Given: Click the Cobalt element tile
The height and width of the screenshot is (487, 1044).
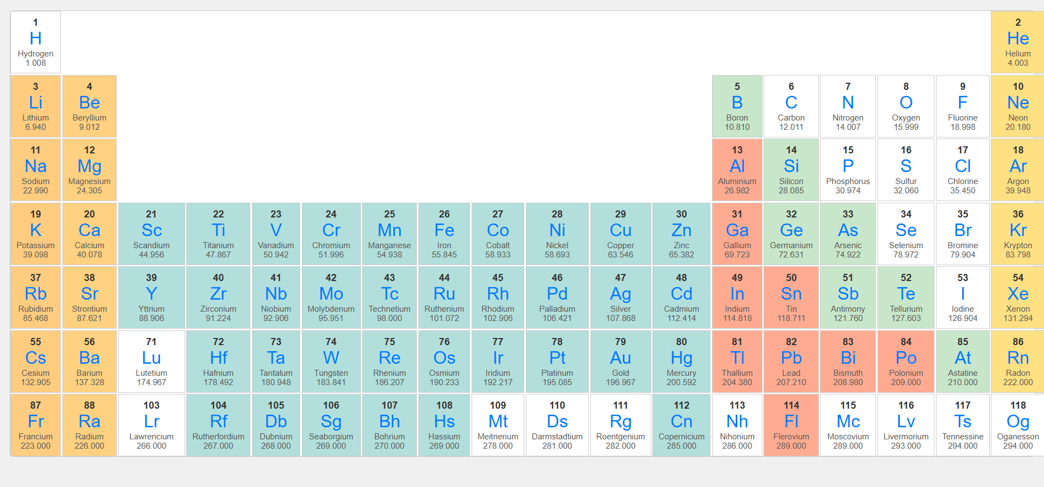Looking at the screenshot, I should 497,234.
